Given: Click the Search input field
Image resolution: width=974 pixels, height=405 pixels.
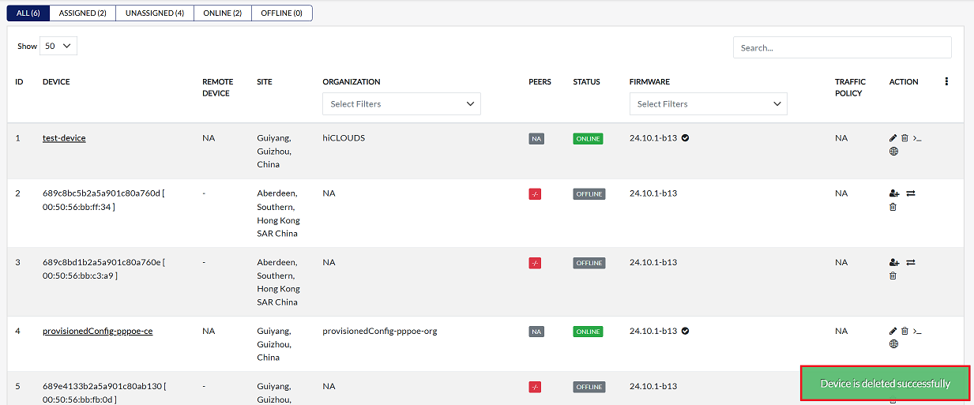Looking at the screenshot, I should 841,47.
